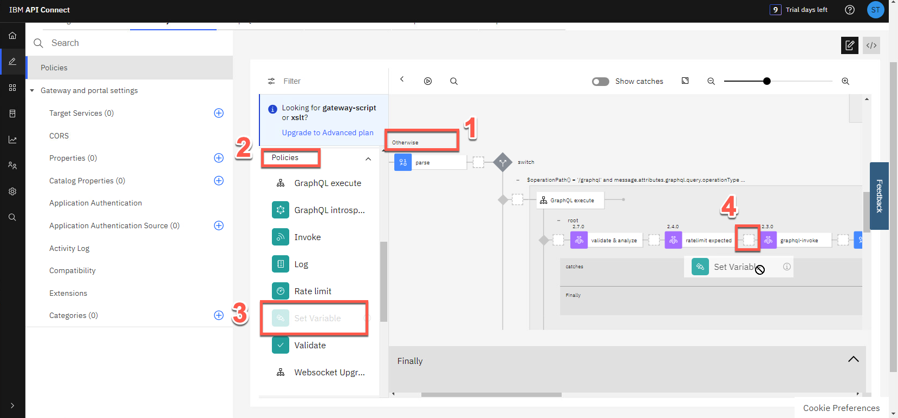Collapse the Policies palette section
Viewport: 898px width, 418px height.
pyautogui.click(x=368, y=158)
